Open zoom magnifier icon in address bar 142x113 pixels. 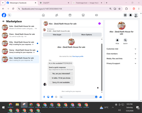(110, 9)
